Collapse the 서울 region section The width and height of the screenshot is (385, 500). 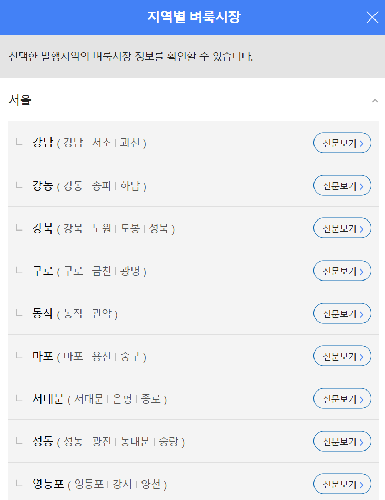coord(374,101)
